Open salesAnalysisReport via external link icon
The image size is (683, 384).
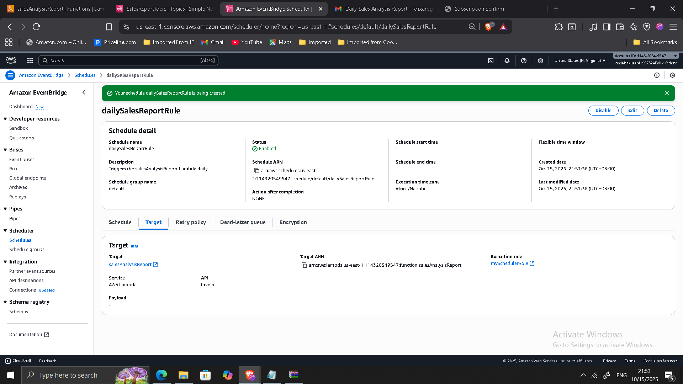(x=155, y=265)
